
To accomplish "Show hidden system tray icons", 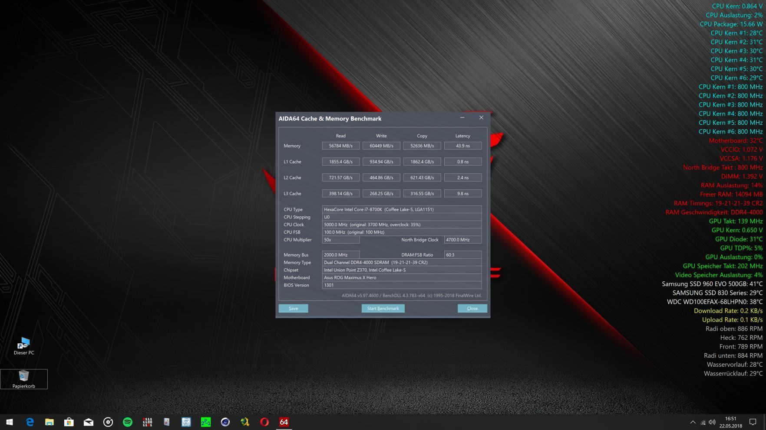I will (693, 422).
